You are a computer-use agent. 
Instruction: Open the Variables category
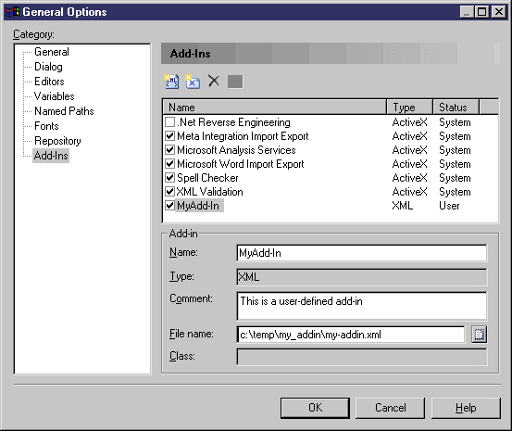(x=55, y=96)
